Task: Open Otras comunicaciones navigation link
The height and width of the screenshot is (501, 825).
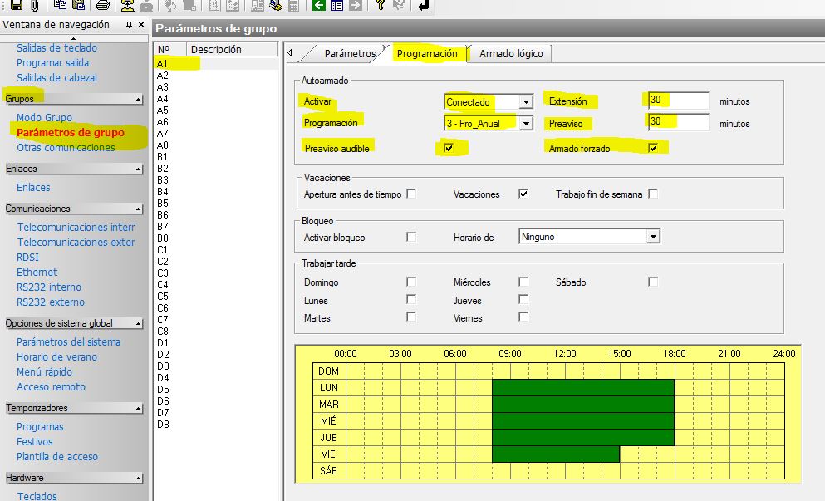Action: (x=66, y=147)
